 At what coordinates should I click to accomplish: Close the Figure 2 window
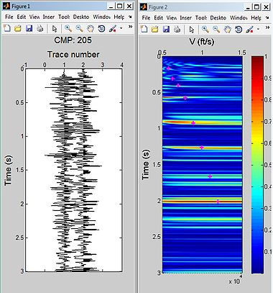[x=266, y=7]
